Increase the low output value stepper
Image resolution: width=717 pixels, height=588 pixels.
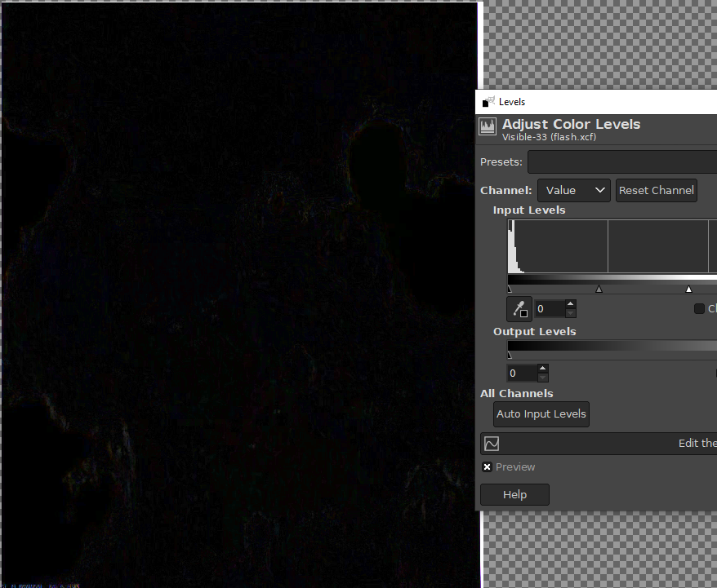543,369
